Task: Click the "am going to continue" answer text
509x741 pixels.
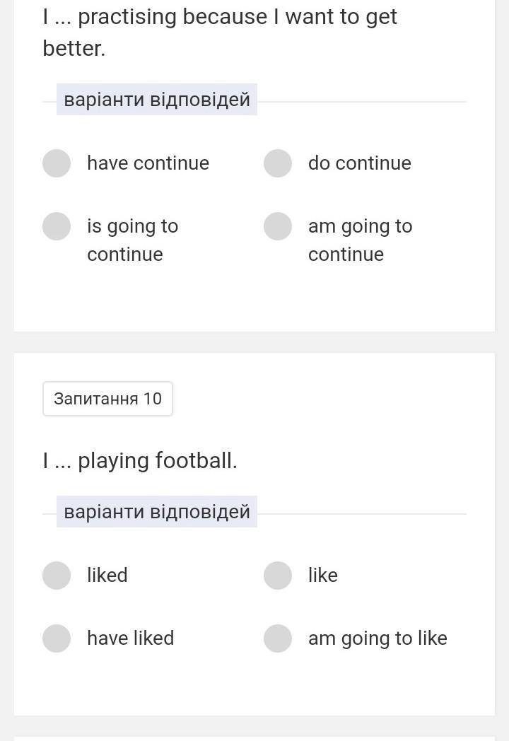Action: click(x=360, y=240)
